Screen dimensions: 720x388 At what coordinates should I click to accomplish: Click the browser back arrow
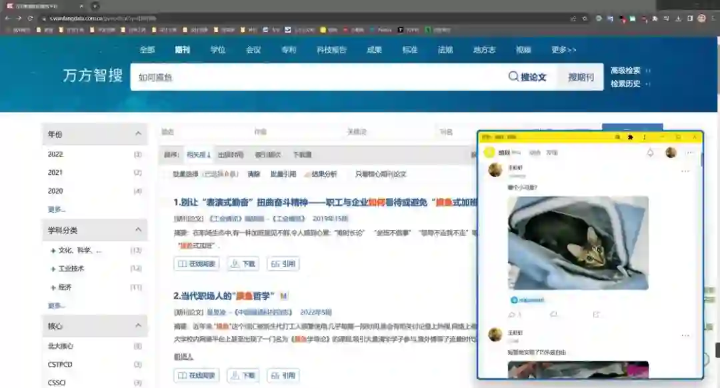[7, 19]
